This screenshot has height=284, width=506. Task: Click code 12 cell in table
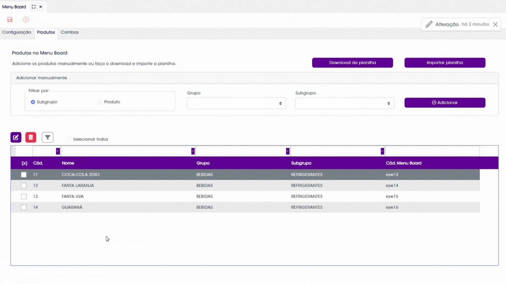(35, 186)
